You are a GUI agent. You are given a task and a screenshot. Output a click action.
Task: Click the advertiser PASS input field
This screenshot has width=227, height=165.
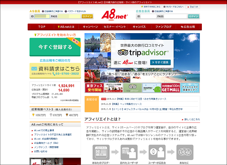tap(175, 16)
